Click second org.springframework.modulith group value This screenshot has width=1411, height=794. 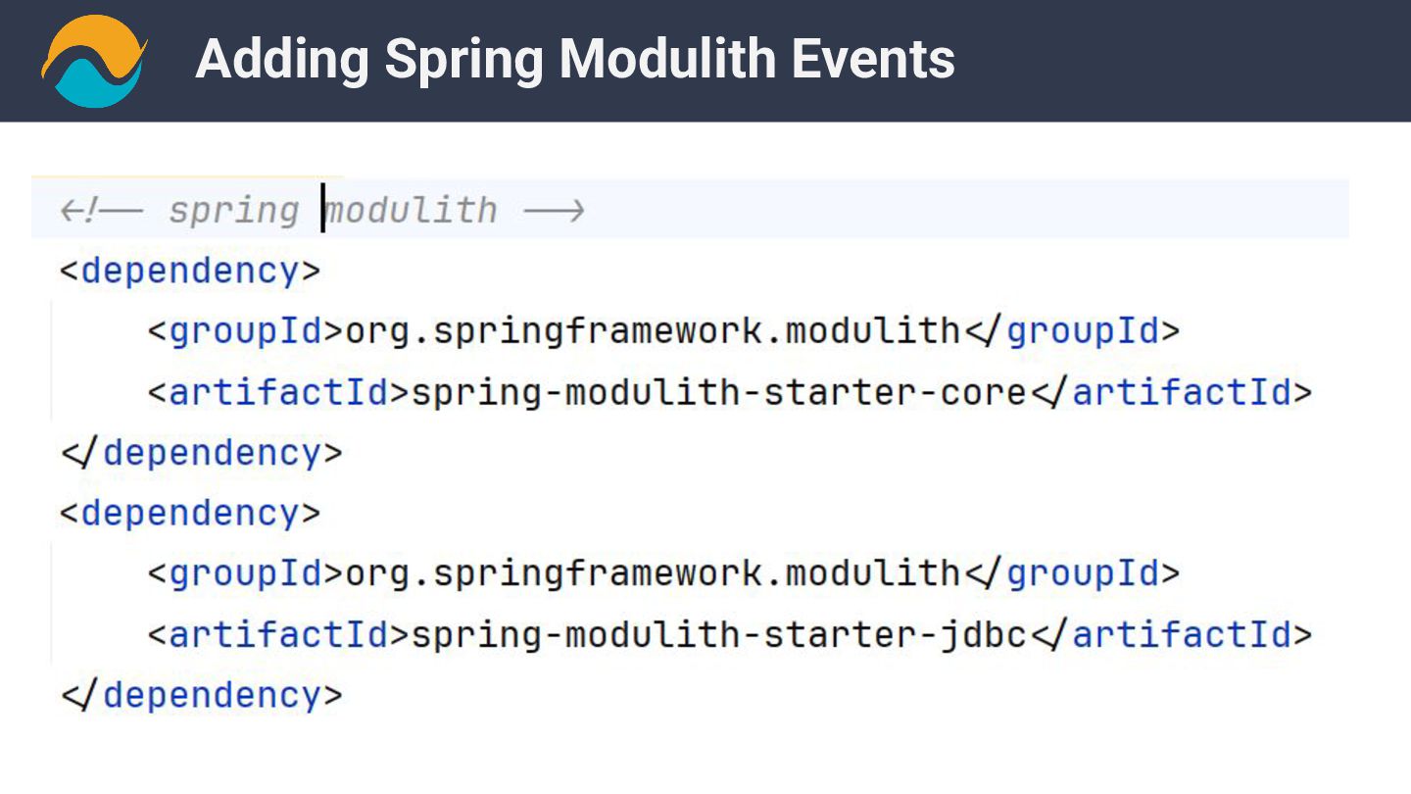653,574
